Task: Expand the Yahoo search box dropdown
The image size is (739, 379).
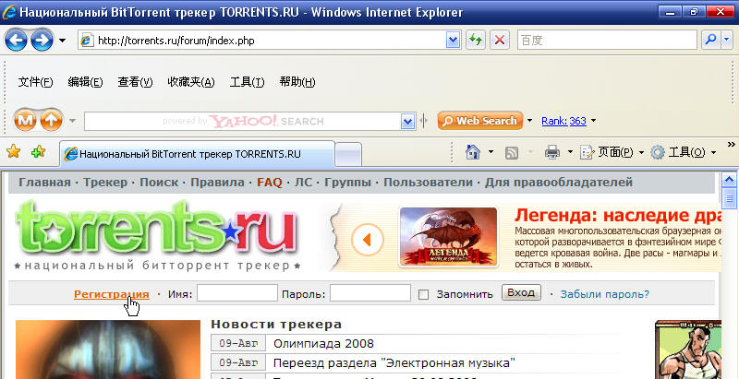Action: click(x=408, y=122)
